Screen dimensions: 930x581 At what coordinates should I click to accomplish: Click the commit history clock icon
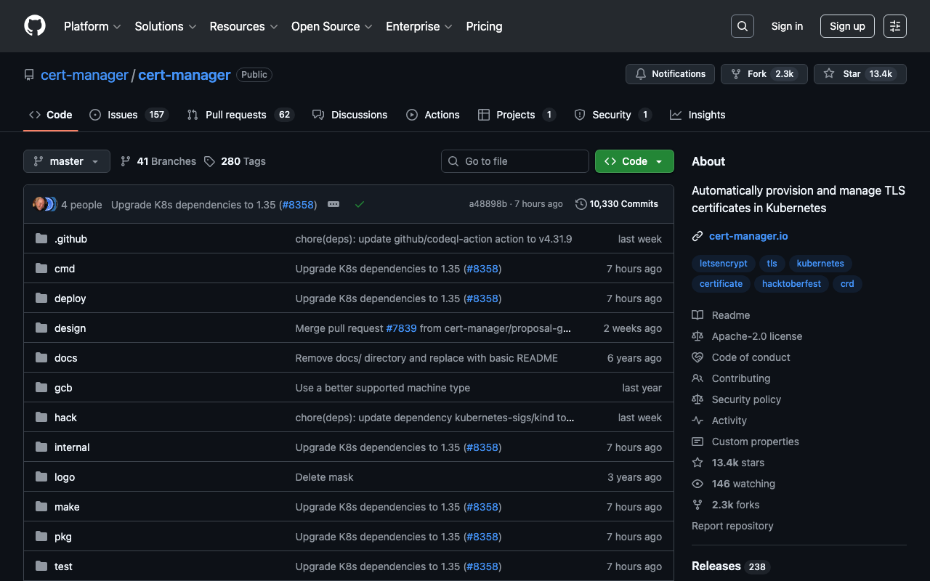click(x=581, y=204)
